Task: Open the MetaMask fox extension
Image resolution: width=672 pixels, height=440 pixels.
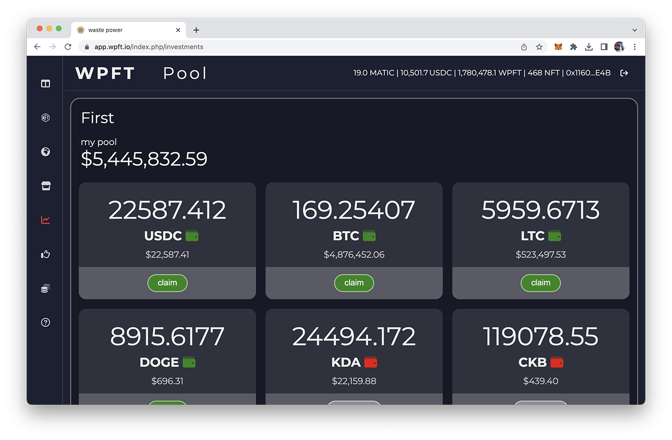Action: (x=558, y=47)
